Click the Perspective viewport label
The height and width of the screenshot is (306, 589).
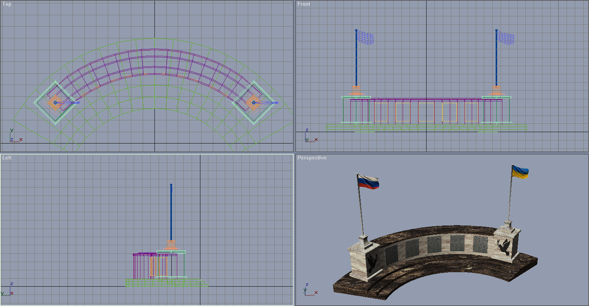click(312, 158)
